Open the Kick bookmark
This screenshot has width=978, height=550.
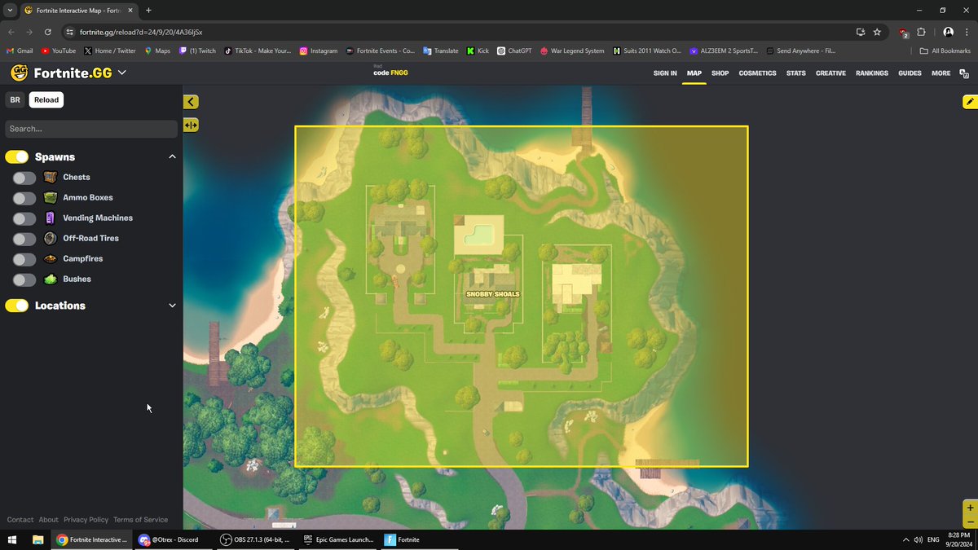point(478,51)
